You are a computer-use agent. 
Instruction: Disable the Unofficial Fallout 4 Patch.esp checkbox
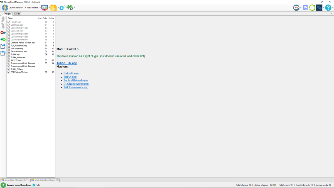(9, 43)
